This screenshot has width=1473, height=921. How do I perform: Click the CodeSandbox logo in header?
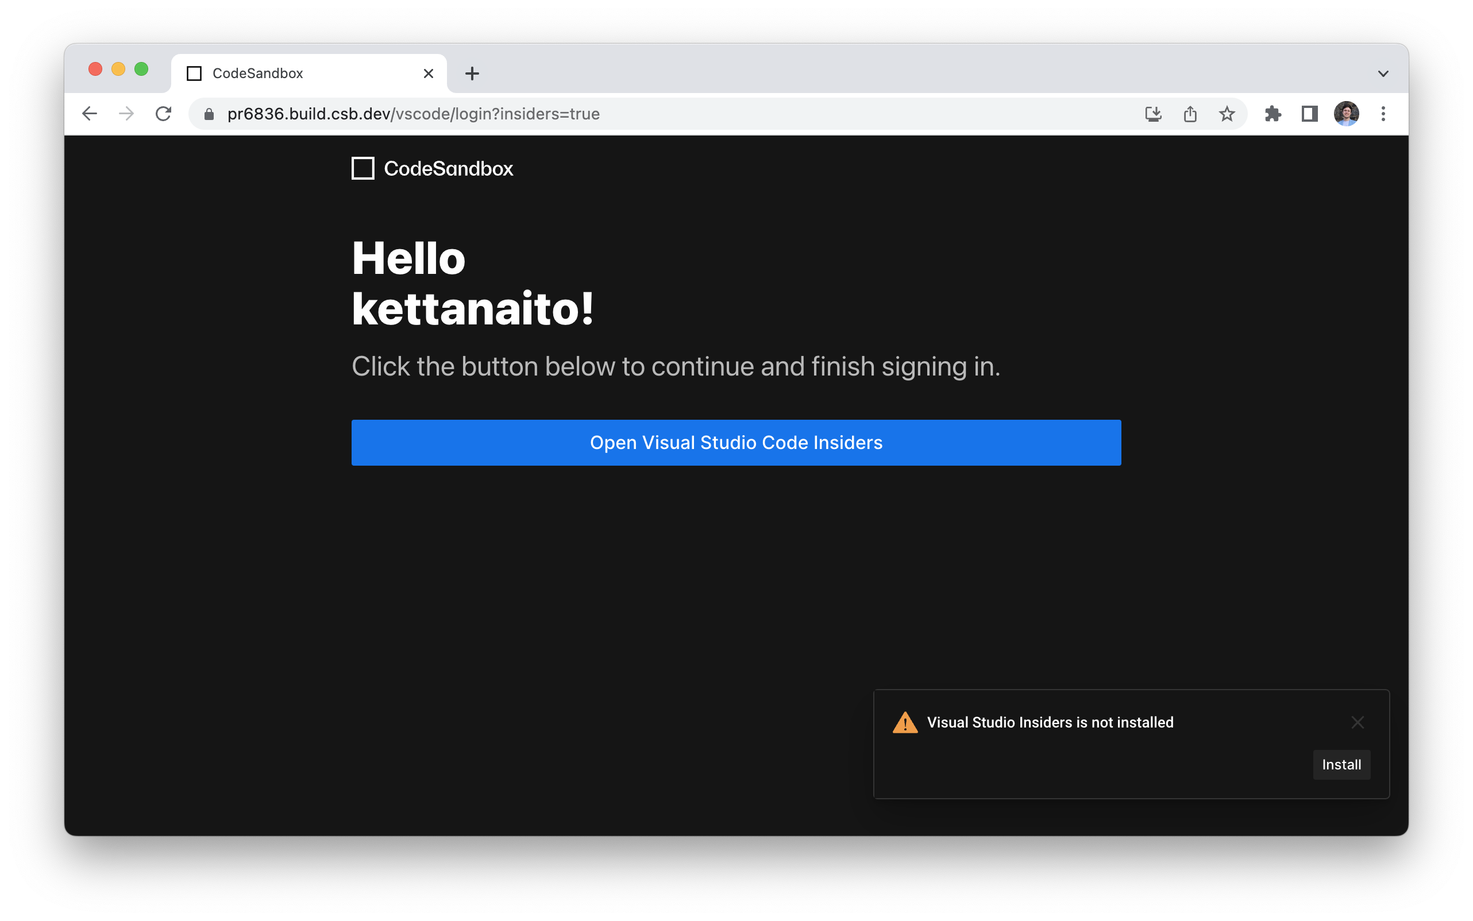pyautogui.click(x=432, y=169)
